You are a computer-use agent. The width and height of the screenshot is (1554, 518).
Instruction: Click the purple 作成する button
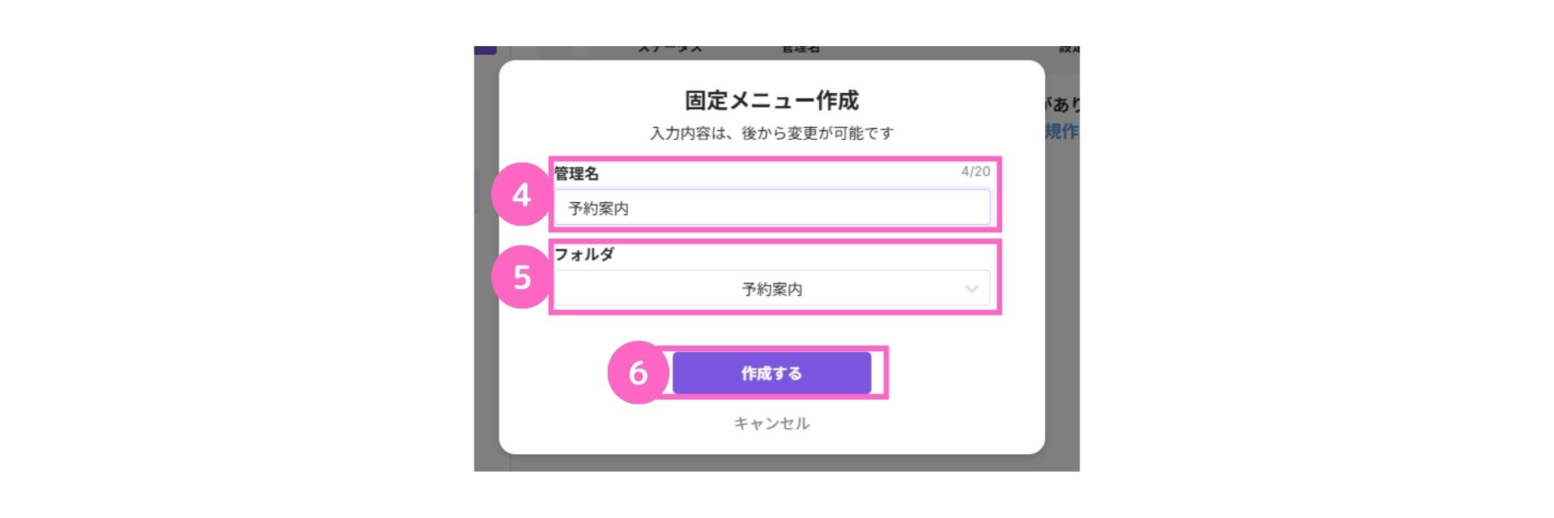tap(772, 373)
